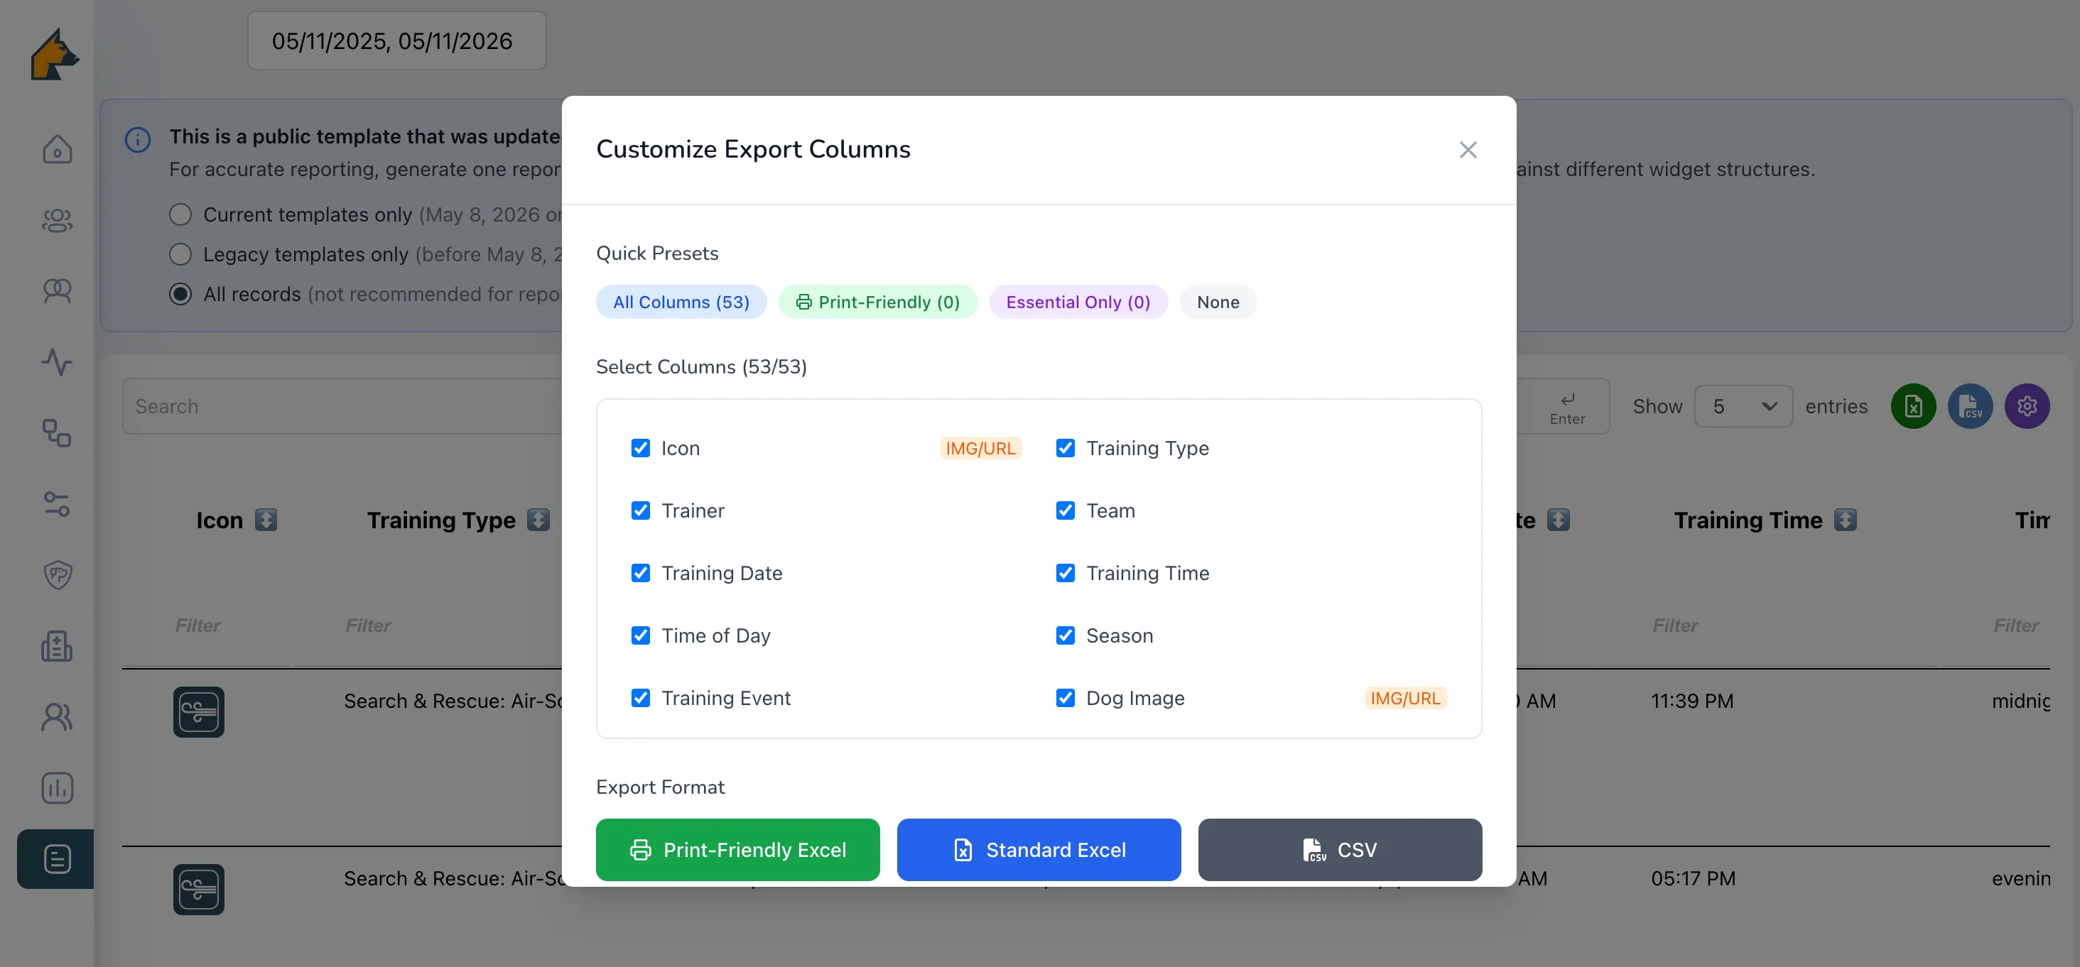The height and width of the screenshot is (967, 2080).
Task: Click the 11:39 PM training time cell
Action: (1691, 701)
